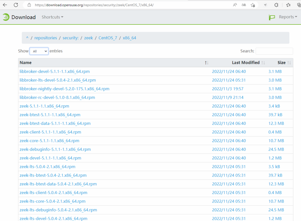
Task: Sort by Name column arrows
Action: click(207, 63)
